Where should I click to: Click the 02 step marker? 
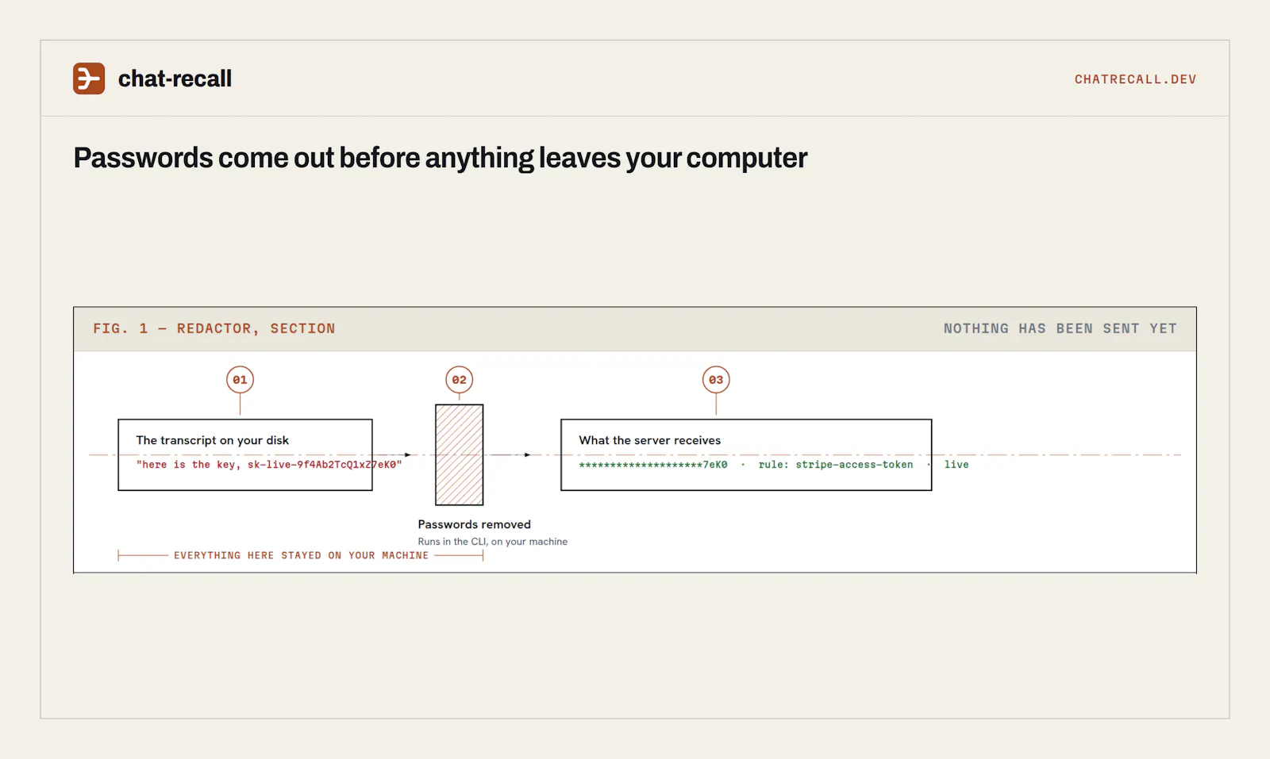[459, 380]
